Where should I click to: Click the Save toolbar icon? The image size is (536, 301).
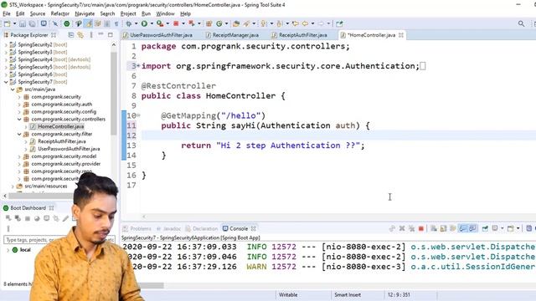(x=23, y=23)
